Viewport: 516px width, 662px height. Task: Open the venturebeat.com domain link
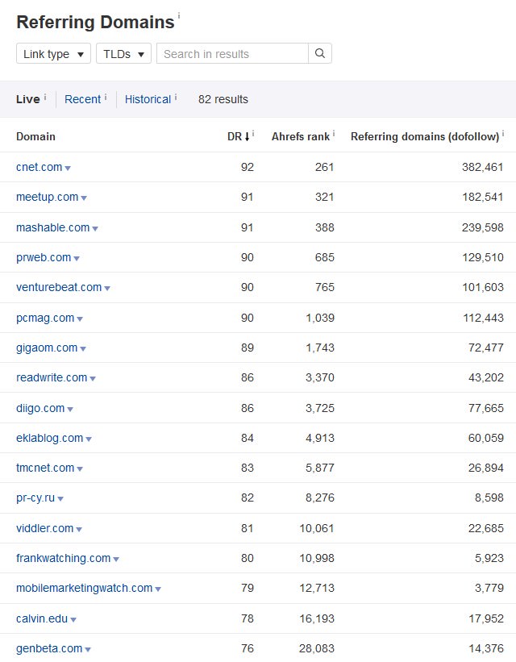tap(59, 288)
